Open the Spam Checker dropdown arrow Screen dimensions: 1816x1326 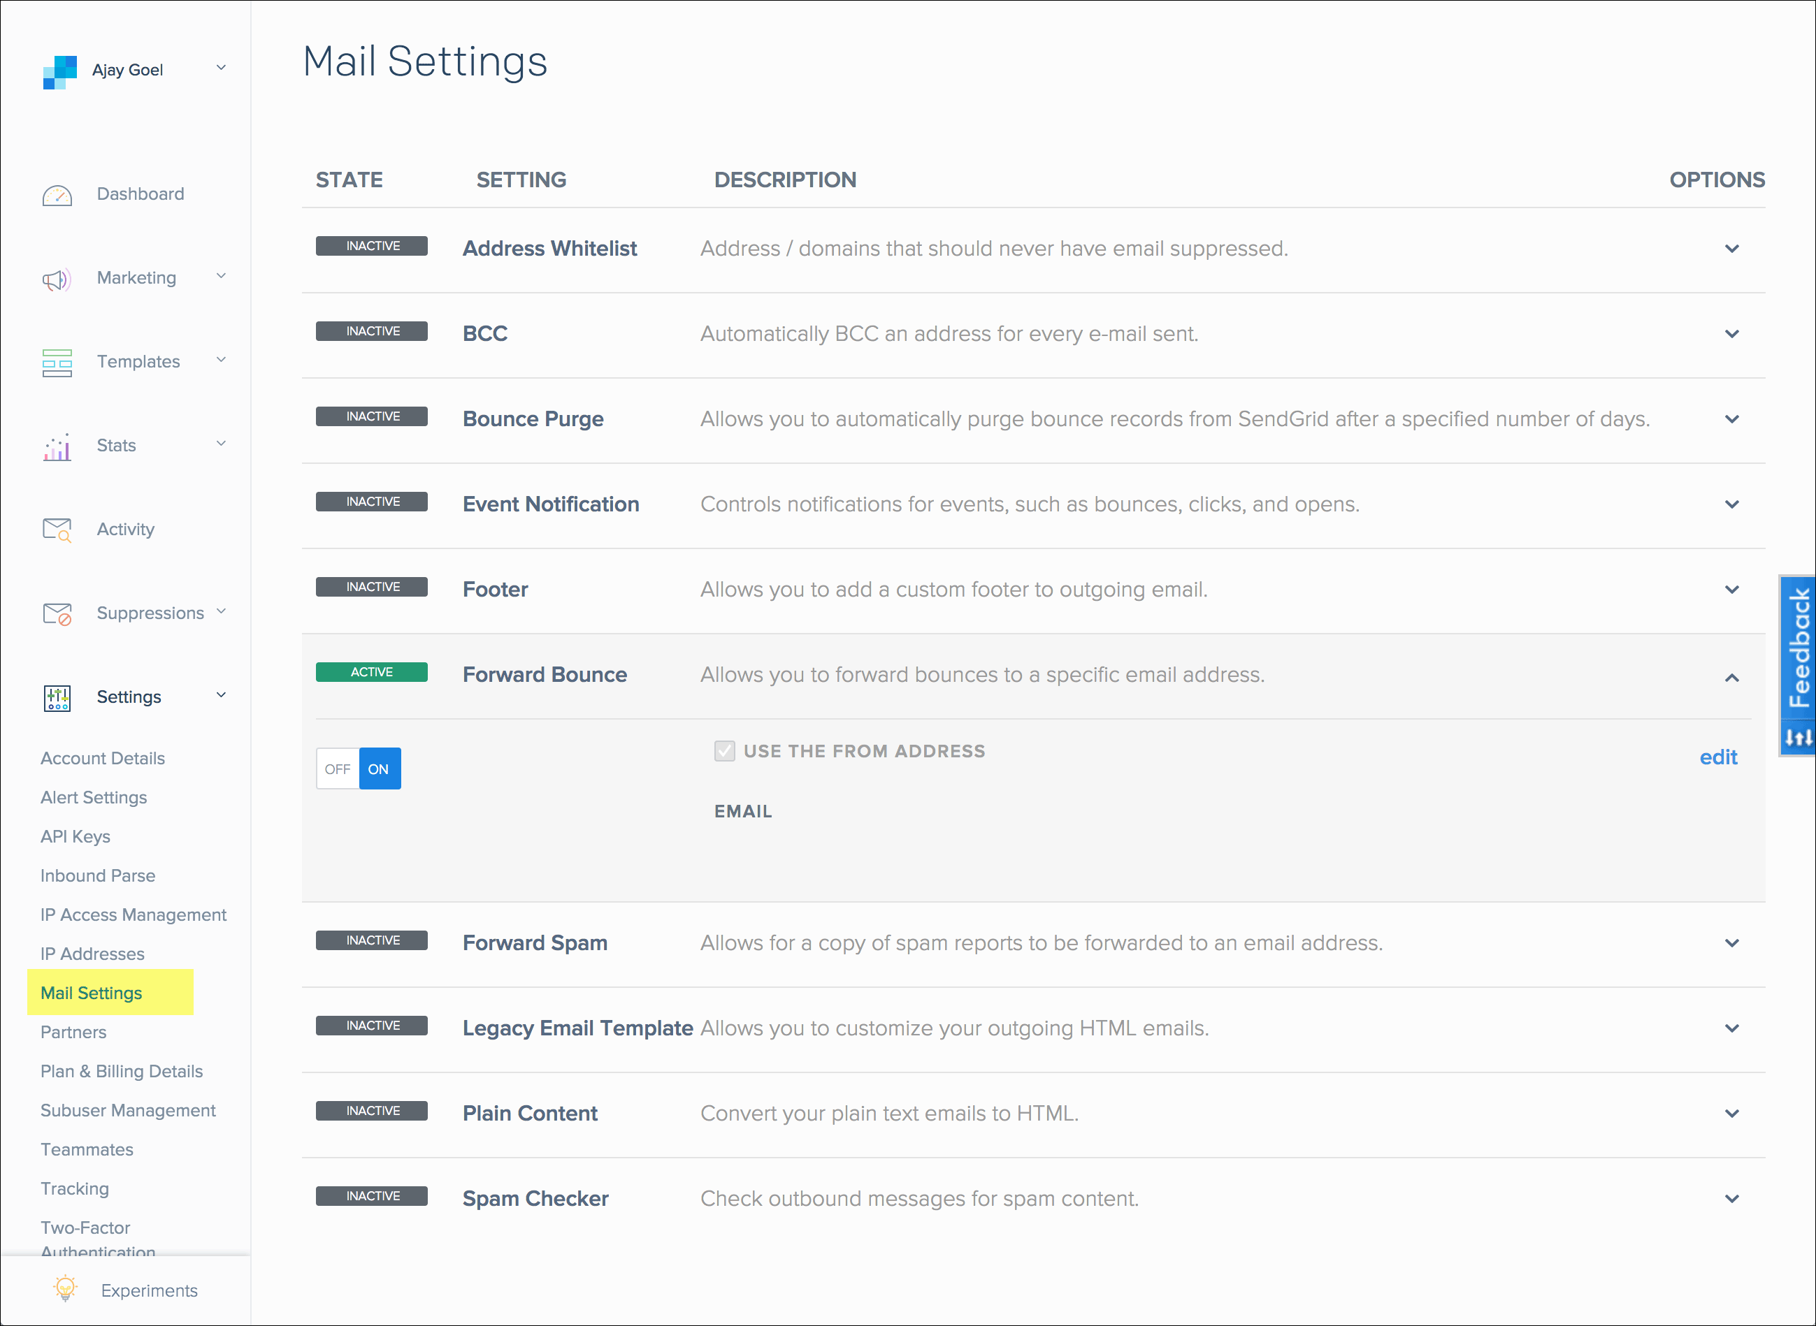pyautogui.click(x=1731, y=1198)
